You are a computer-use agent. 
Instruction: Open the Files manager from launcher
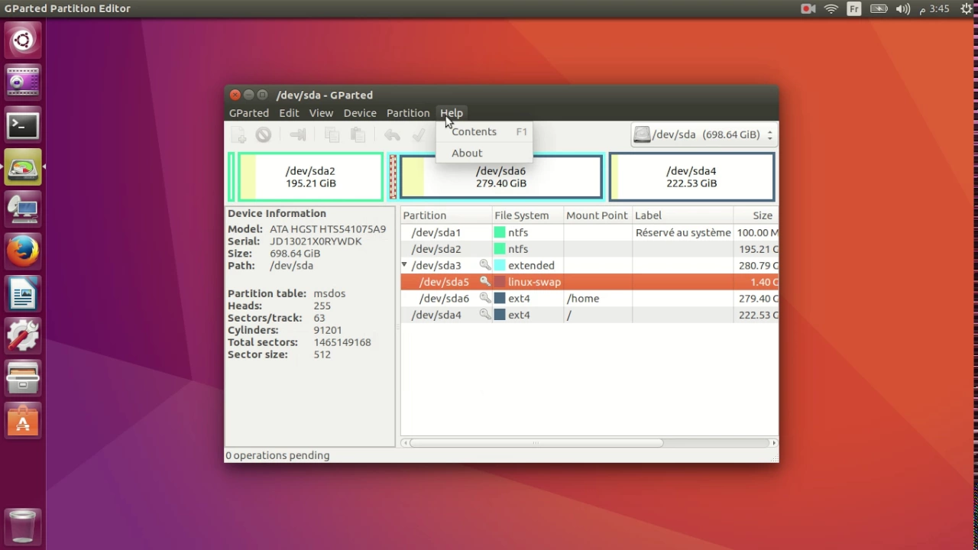tap(23, 377)
